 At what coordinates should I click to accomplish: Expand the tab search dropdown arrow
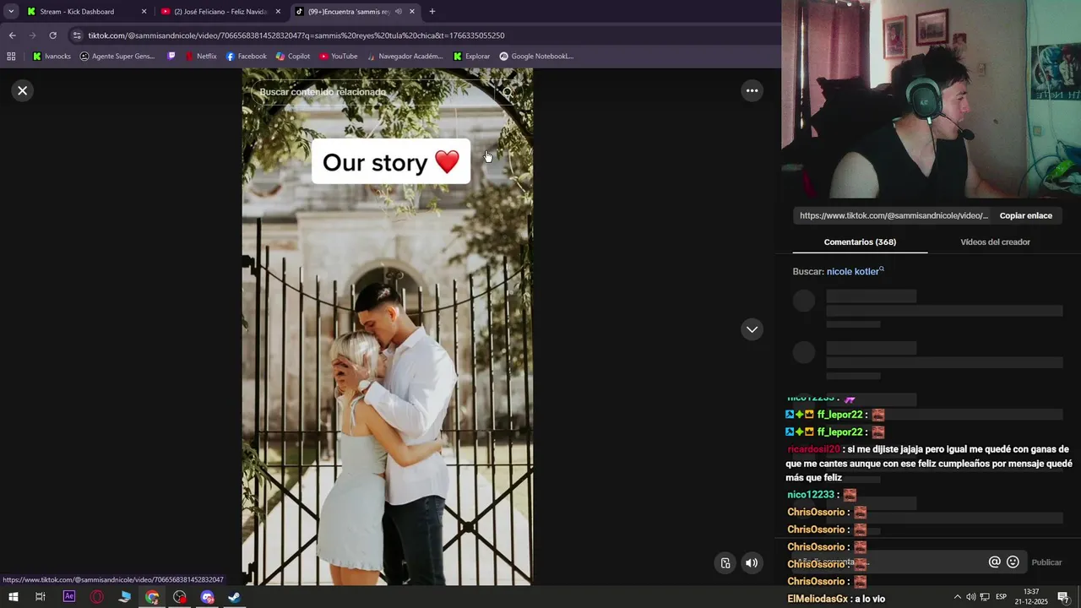(11, 12)
